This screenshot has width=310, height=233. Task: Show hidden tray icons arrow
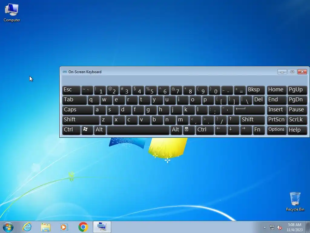265,227
